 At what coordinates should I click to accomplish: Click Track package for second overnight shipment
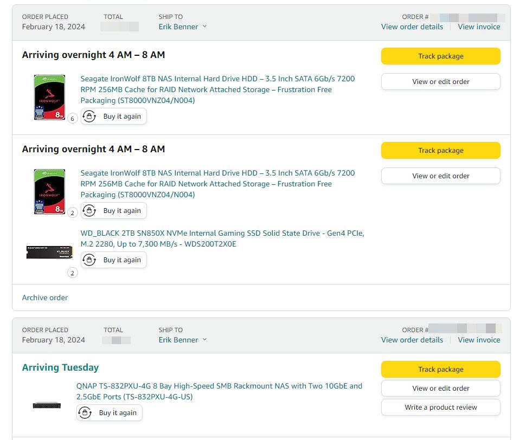tap(440, 151)
